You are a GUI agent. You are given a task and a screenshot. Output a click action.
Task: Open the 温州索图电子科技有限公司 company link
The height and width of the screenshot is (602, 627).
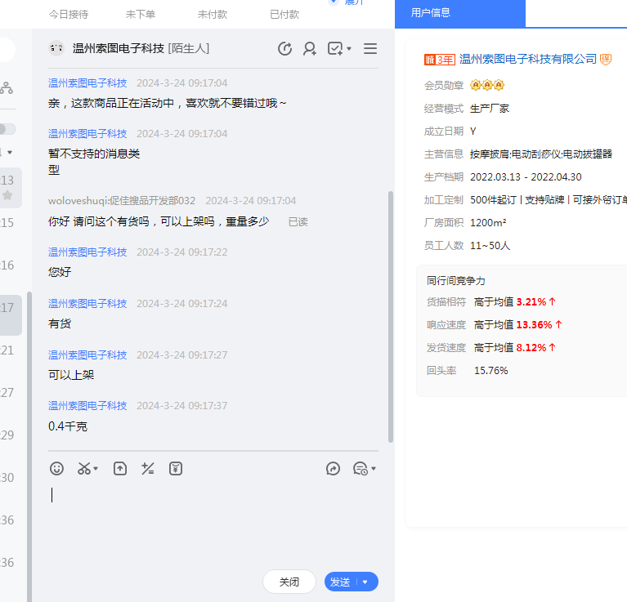pos(528,59)
